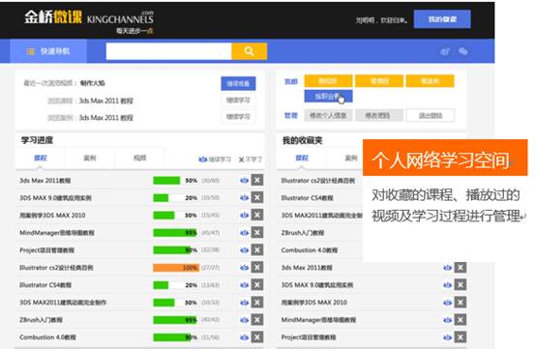The width and height of the screenshot is (536, 349).
Task: Remove MindManager思维导图教程 from progress list
Action: [257, 232]
